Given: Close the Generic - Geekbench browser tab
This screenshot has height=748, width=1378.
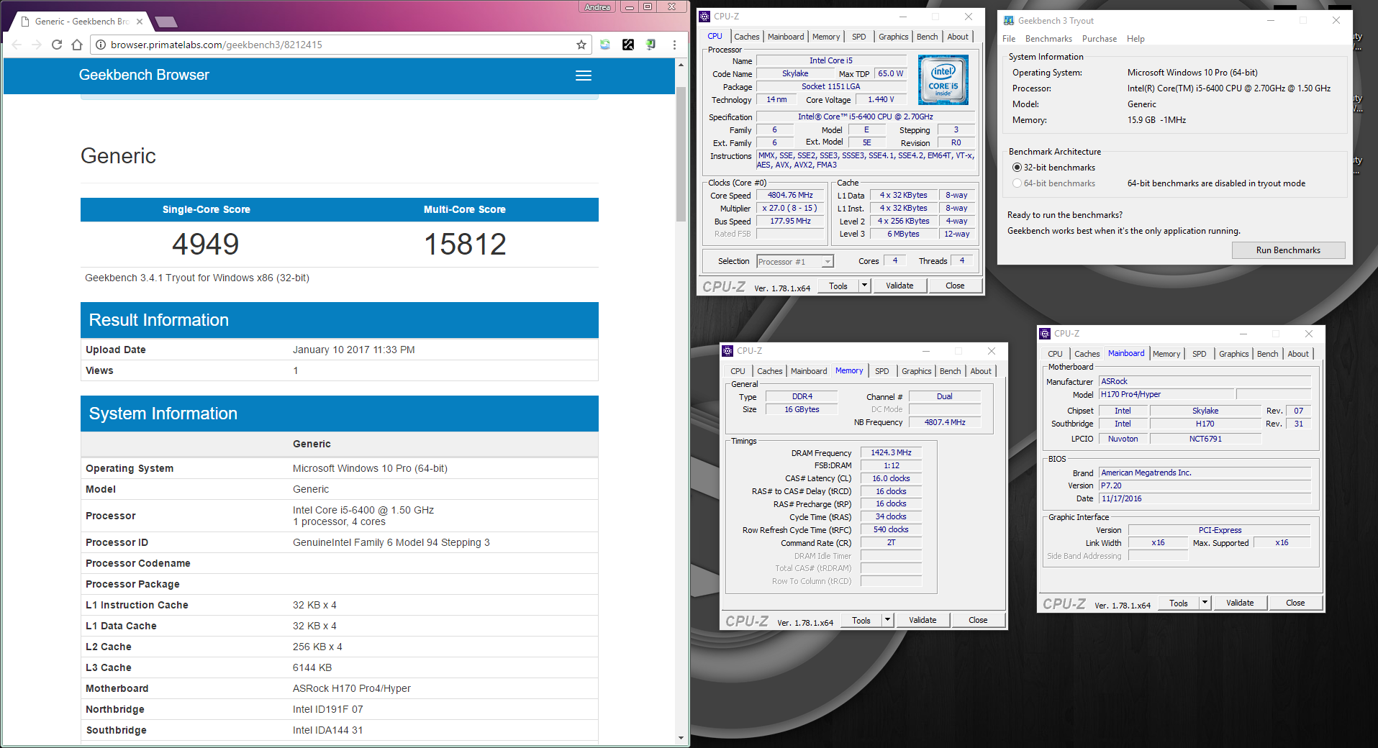Looking at the screenshot, I should 139,22.
